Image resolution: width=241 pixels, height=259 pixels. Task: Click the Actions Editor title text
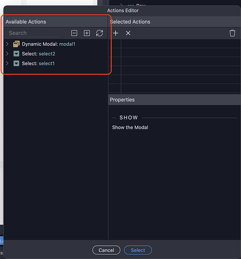123,10
